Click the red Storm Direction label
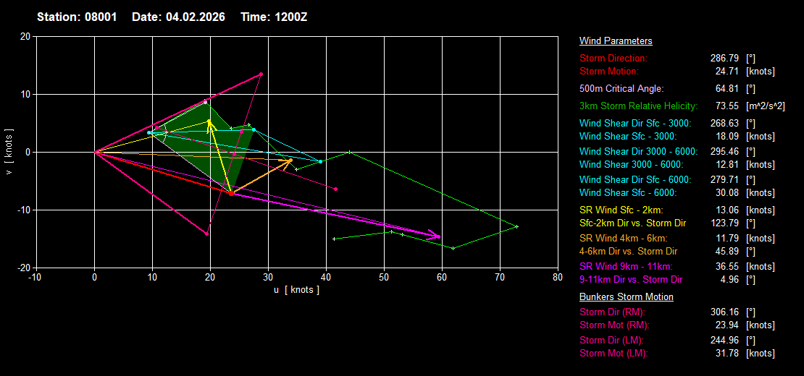Image resolution: width=804 pixels, height=376 pixels. point(614,58)
